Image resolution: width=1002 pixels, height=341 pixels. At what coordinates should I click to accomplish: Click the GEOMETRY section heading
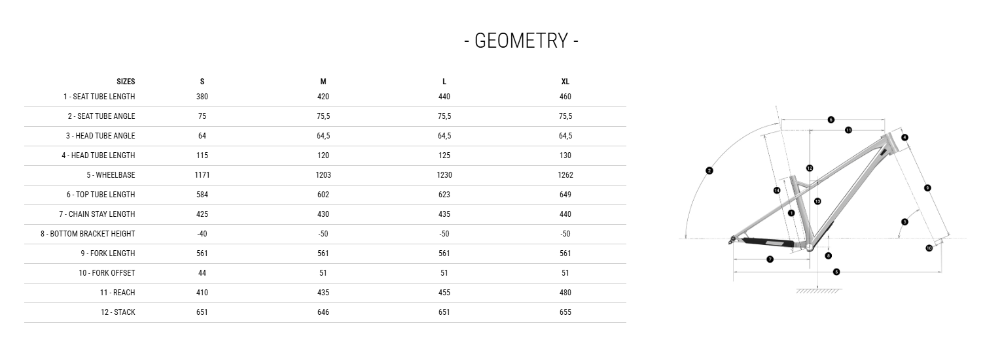click(521, 41)
